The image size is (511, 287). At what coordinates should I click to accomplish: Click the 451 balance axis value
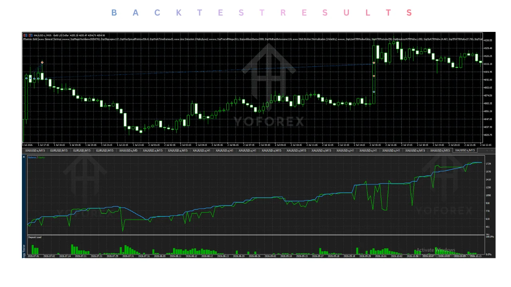pos(488,227)
